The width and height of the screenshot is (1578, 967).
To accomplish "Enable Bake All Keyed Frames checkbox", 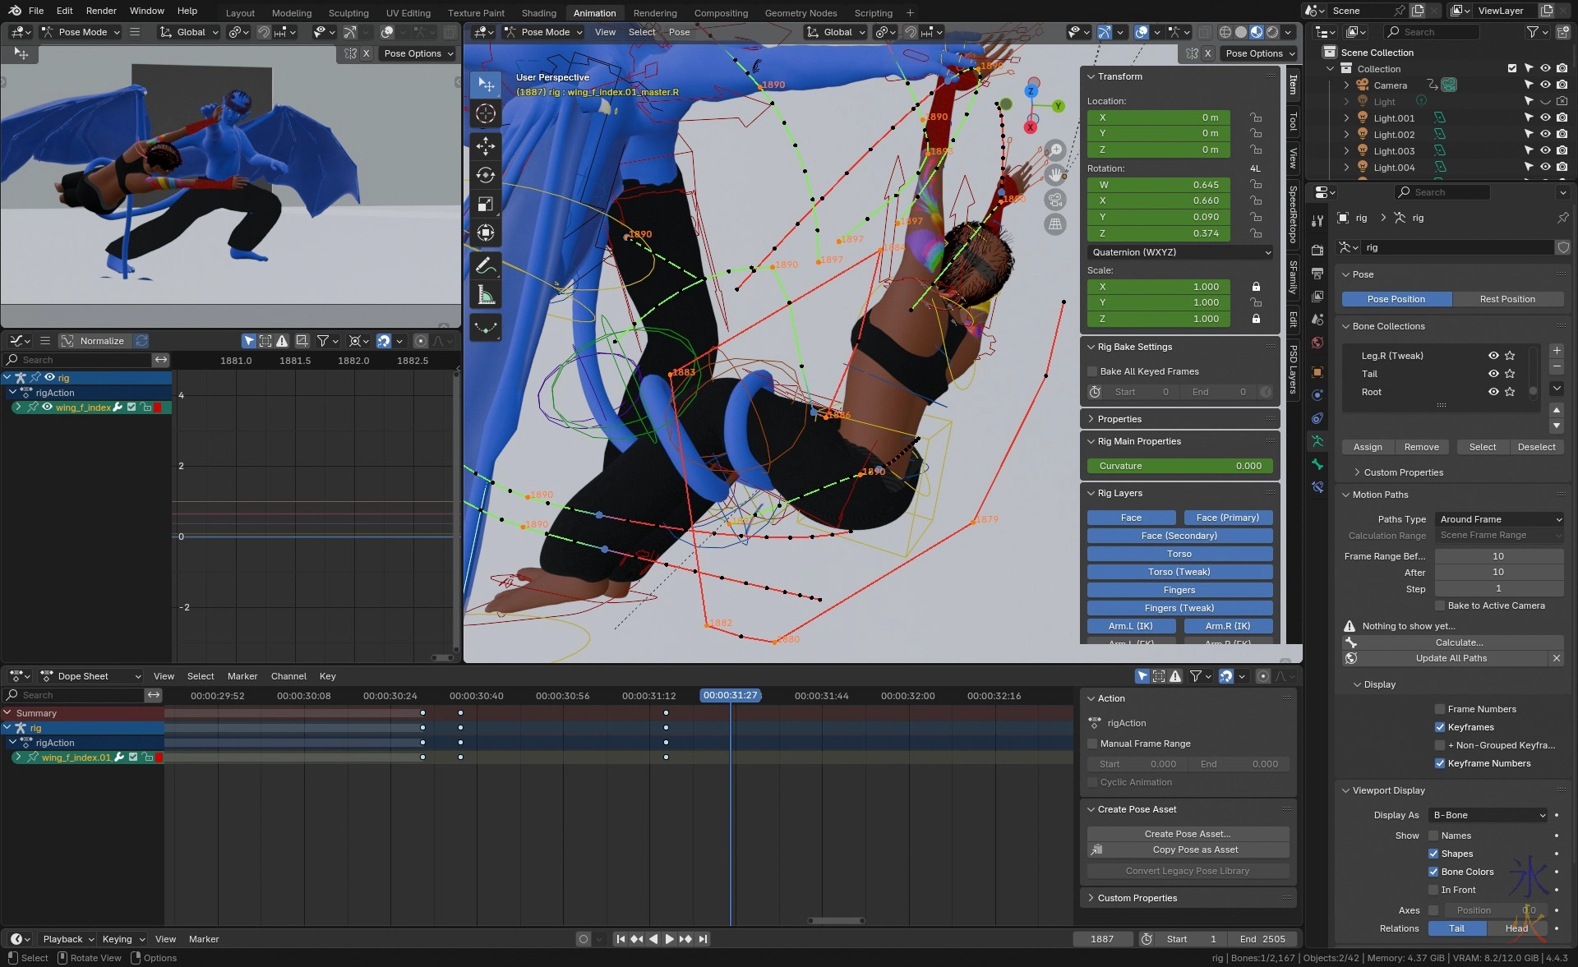I will pos(1093,371).
